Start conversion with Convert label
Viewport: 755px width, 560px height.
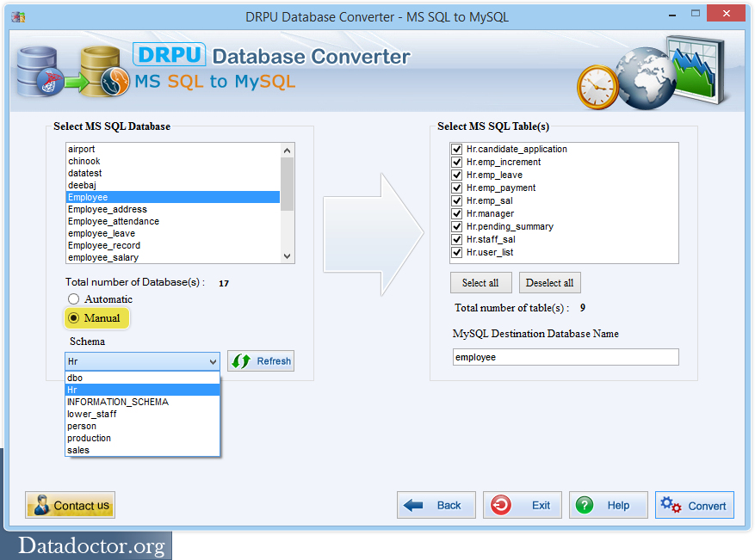pos(707,506)
